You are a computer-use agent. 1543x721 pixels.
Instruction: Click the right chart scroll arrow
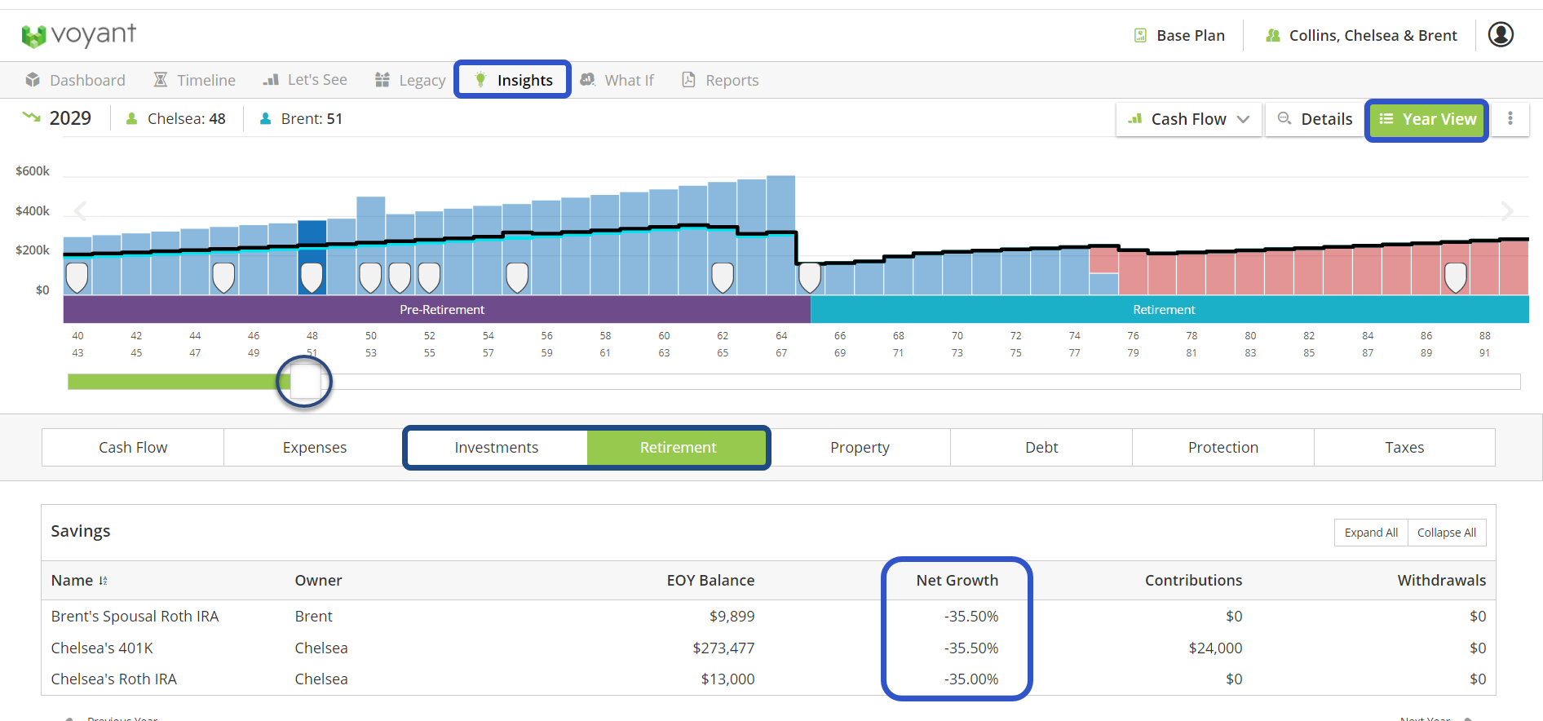1507,211
